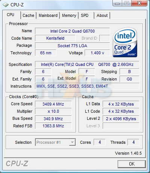Click the Package value Socket 775 LGA
The height and width of the screenshot is (173, 150).
pos(73,46)
